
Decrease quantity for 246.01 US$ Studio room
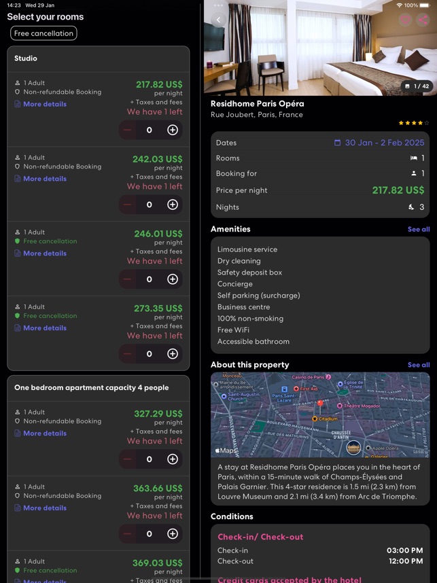(127, 279)
